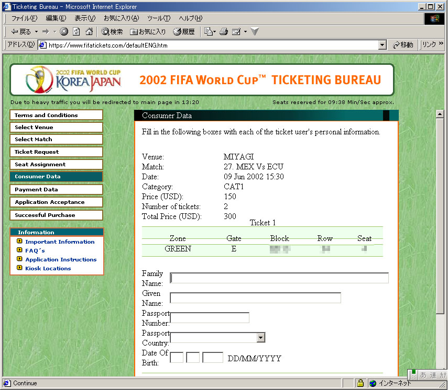Viewport: 448px width, 390px height.
Task: Click the Go (移動) button
Action: tap(403, 45)
